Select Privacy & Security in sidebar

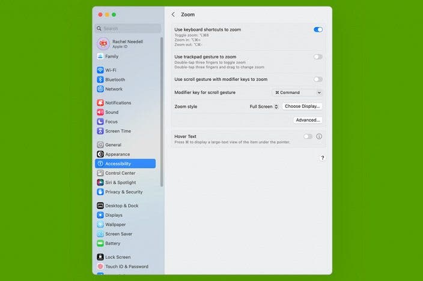pos(124,192)
